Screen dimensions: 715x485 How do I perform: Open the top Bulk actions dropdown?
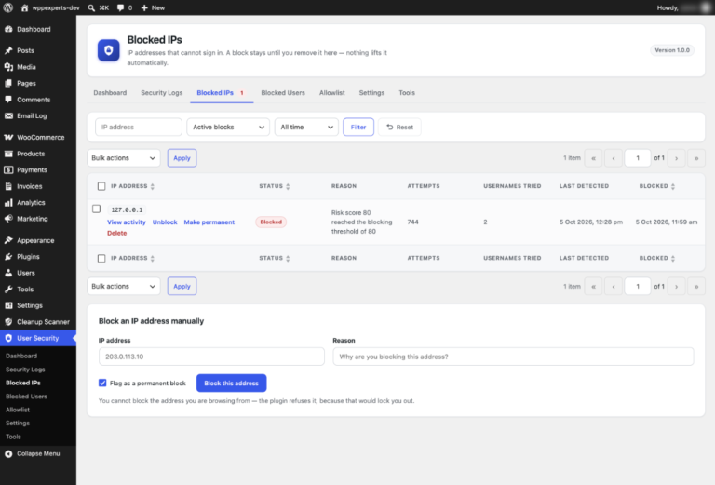tap(124, 158)
